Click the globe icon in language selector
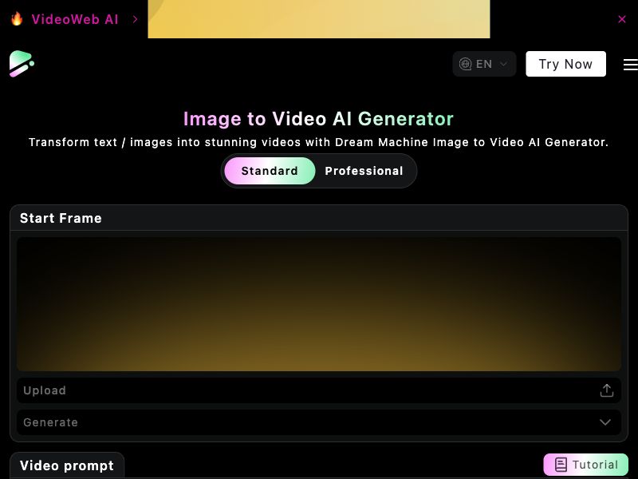The image size is (638, 479). tap(467, 64)
